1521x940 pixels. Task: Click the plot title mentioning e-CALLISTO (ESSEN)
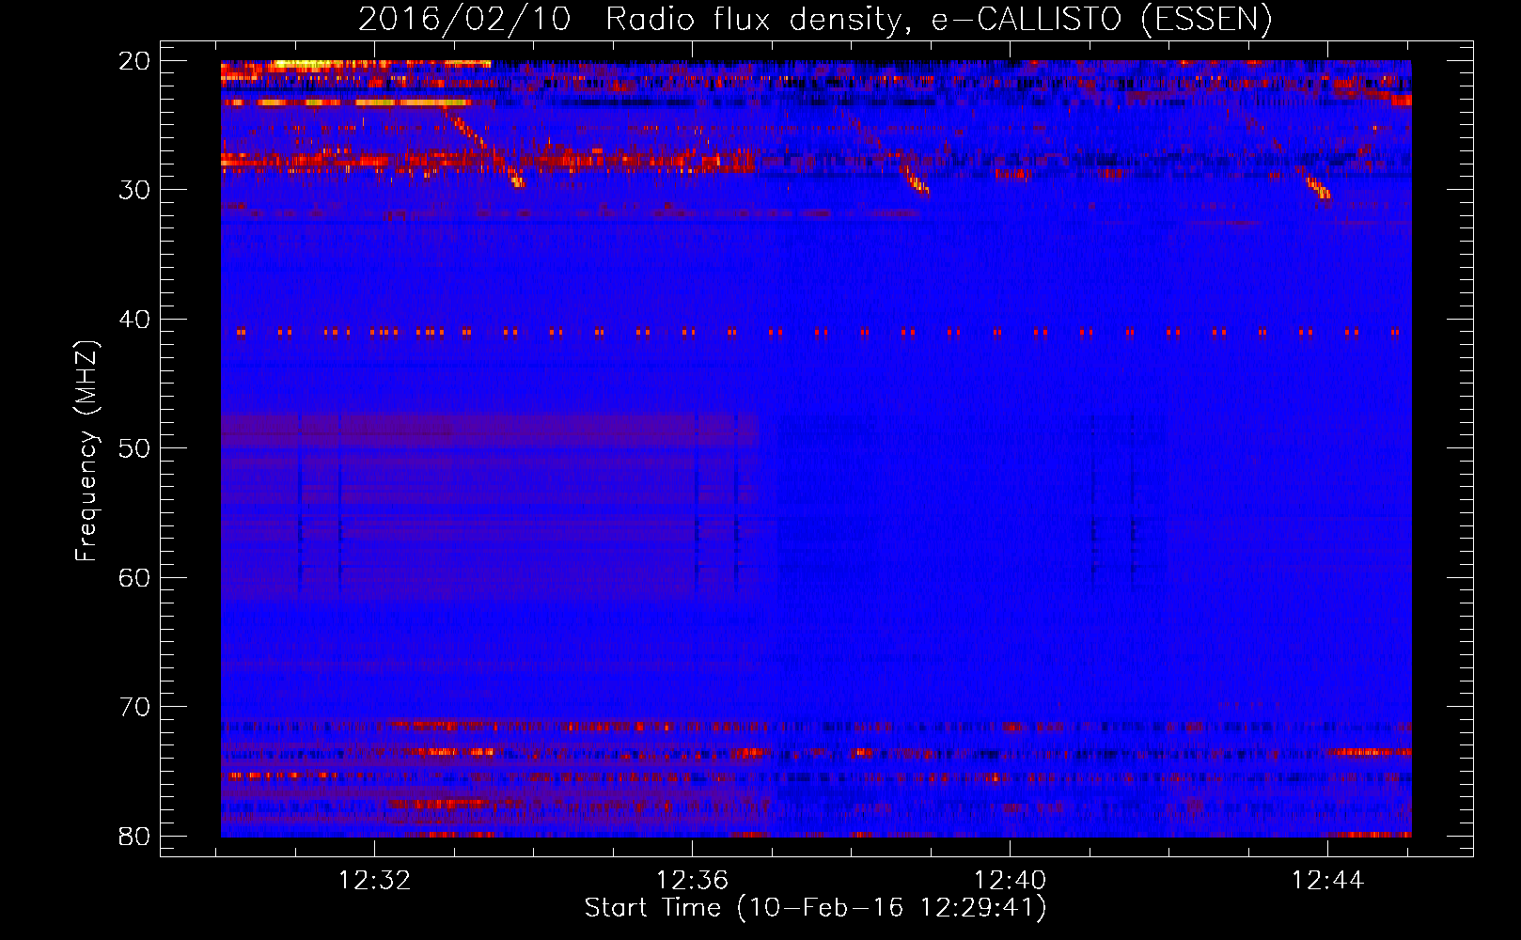[x=815, y=19]
